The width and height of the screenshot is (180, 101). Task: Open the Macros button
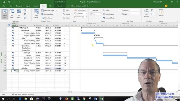point(161,13)
